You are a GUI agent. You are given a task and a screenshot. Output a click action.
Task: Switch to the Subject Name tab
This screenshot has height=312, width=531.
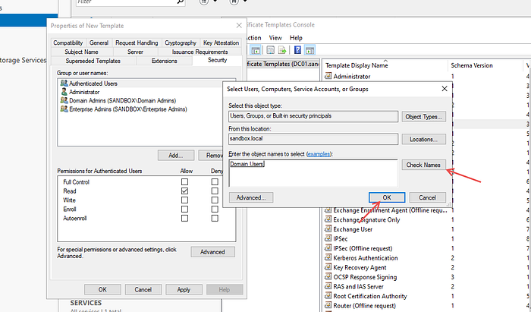(x=81, y=52)
